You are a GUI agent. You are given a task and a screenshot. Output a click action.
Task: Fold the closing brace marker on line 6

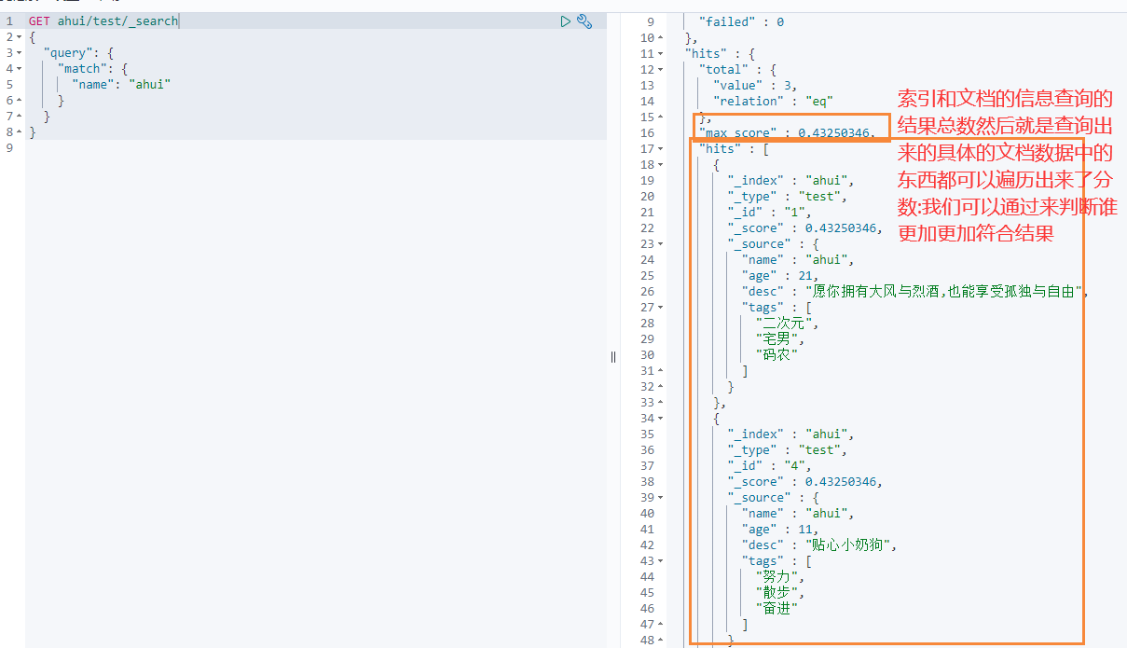pos(20,100)
